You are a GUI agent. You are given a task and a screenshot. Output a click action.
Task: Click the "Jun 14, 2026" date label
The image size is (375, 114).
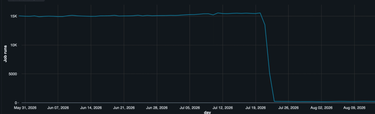click(x=91, y=108)
